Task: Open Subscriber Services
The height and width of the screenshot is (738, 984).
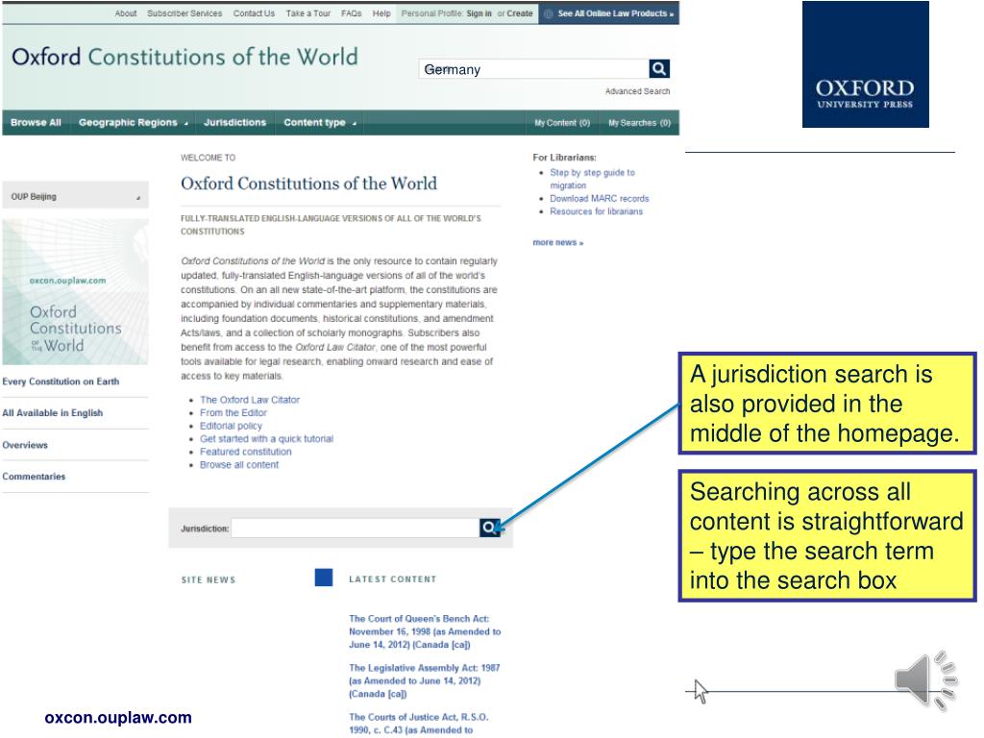Action: tap(184, 13)
